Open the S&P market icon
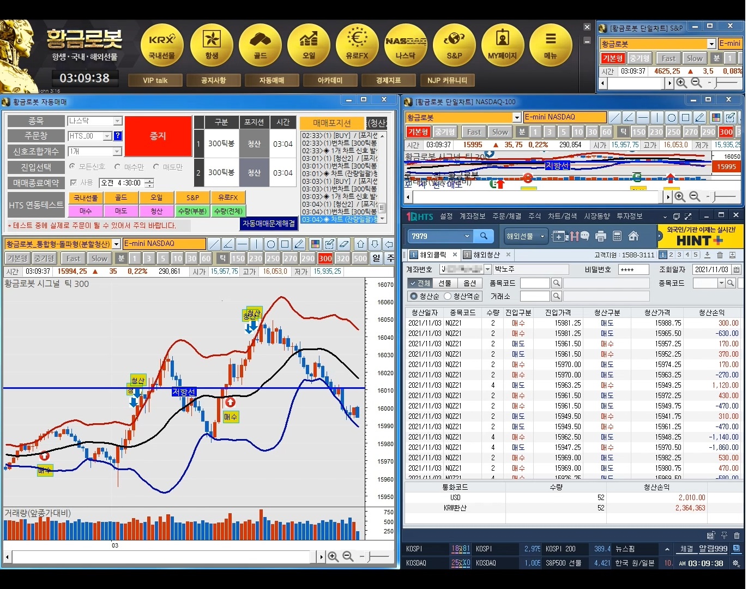748x589 pixels. coord(454,45)
